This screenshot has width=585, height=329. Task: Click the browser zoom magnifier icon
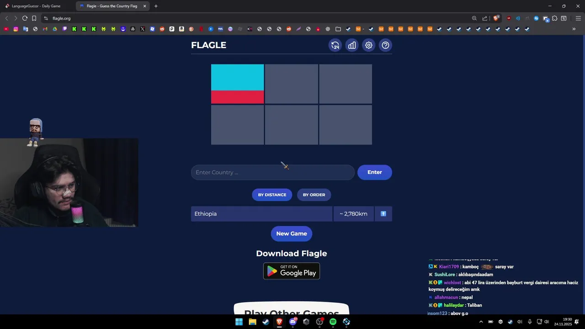[x=474, y=18]
